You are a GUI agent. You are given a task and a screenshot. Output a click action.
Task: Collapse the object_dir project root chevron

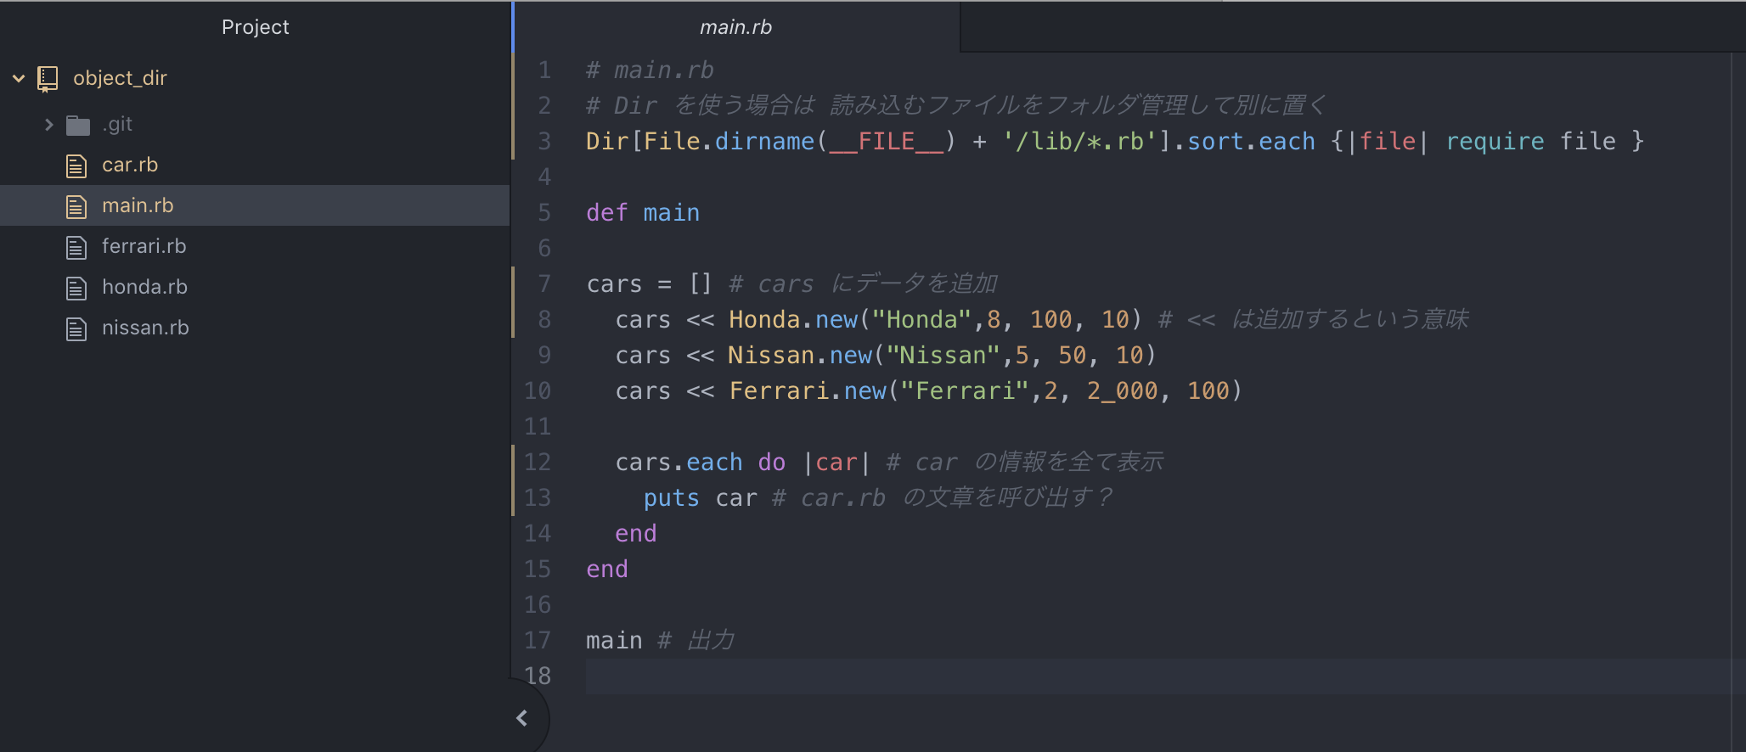(x=19, y=78)
